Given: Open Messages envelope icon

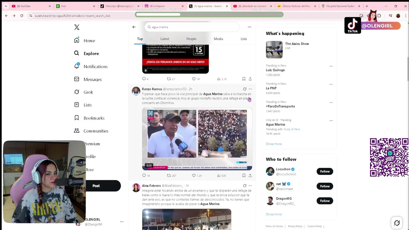Looking at the screenshot, I should [77, 79].
